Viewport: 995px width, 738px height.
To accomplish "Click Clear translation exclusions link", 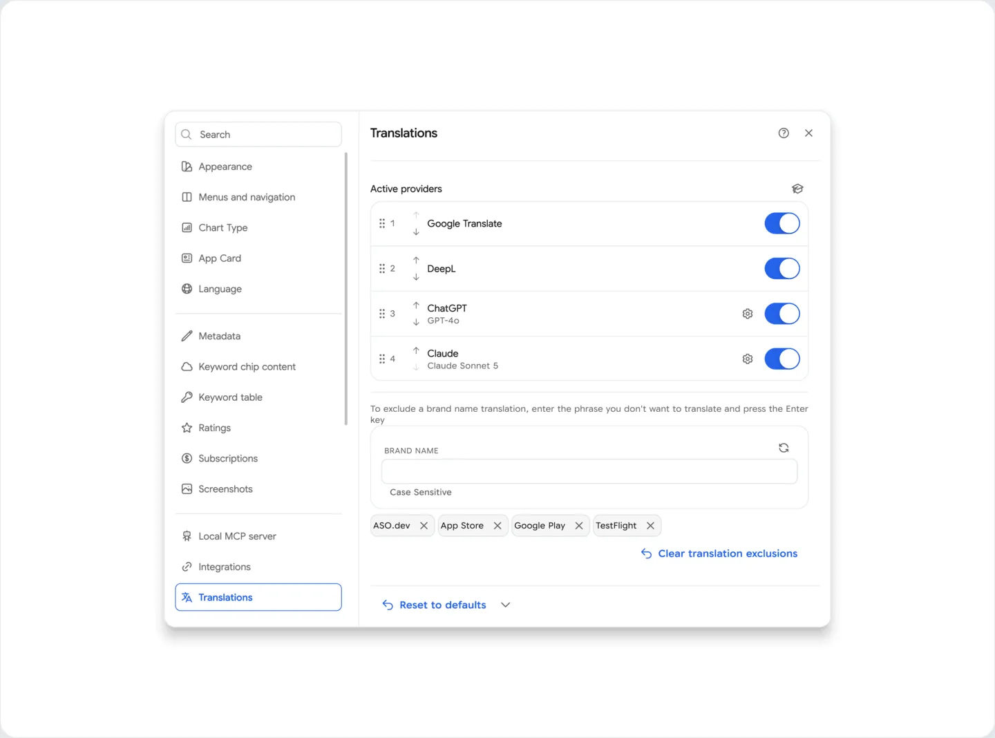I will (719, 553).
